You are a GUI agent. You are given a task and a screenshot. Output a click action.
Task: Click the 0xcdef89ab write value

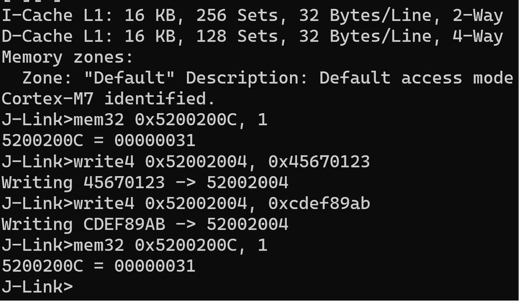pyautogui.click(x=318, y=203)
